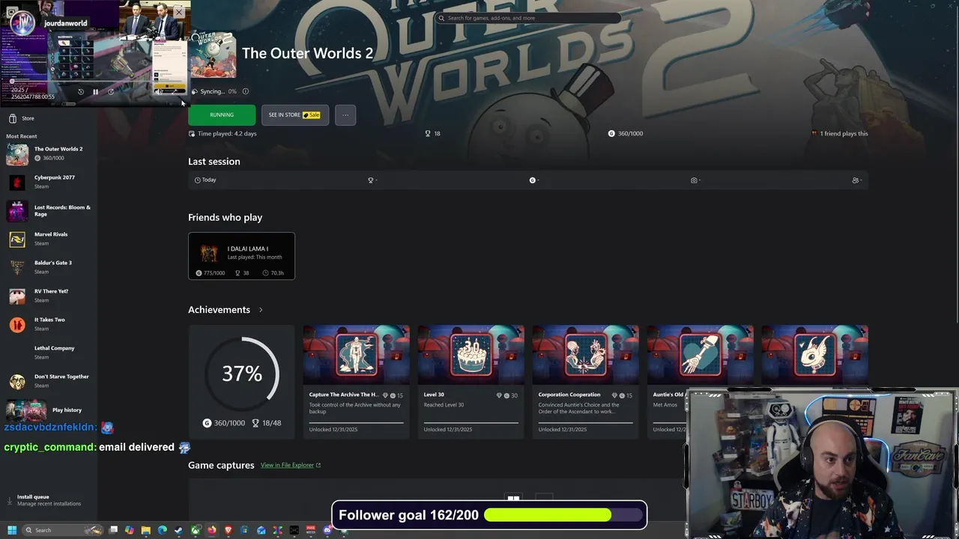Click the Time played calendar icon

192,133
